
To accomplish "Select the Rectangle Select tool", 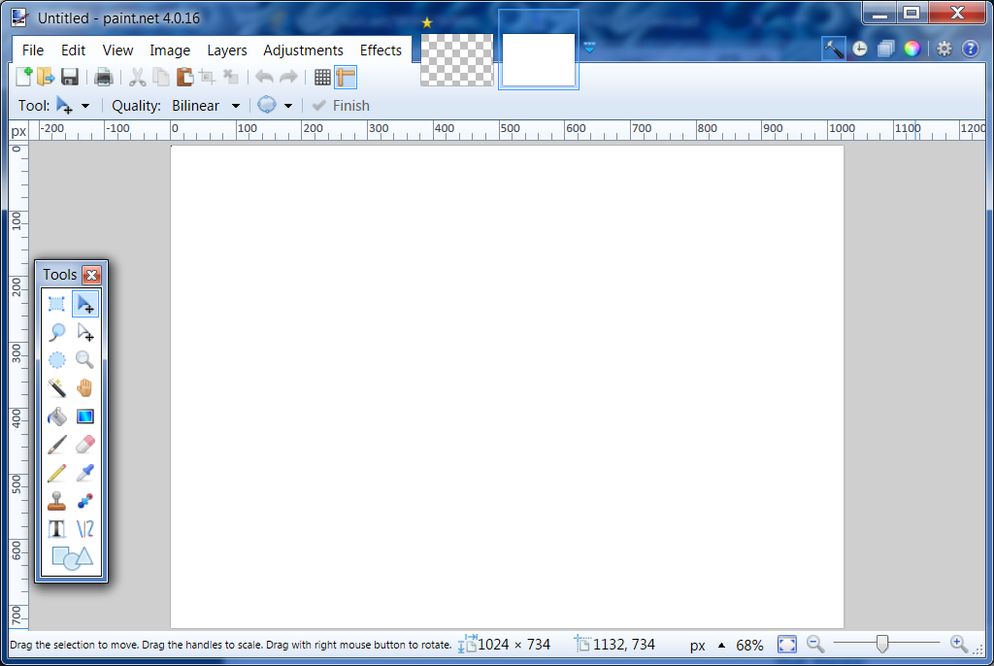I will [57, 304].
